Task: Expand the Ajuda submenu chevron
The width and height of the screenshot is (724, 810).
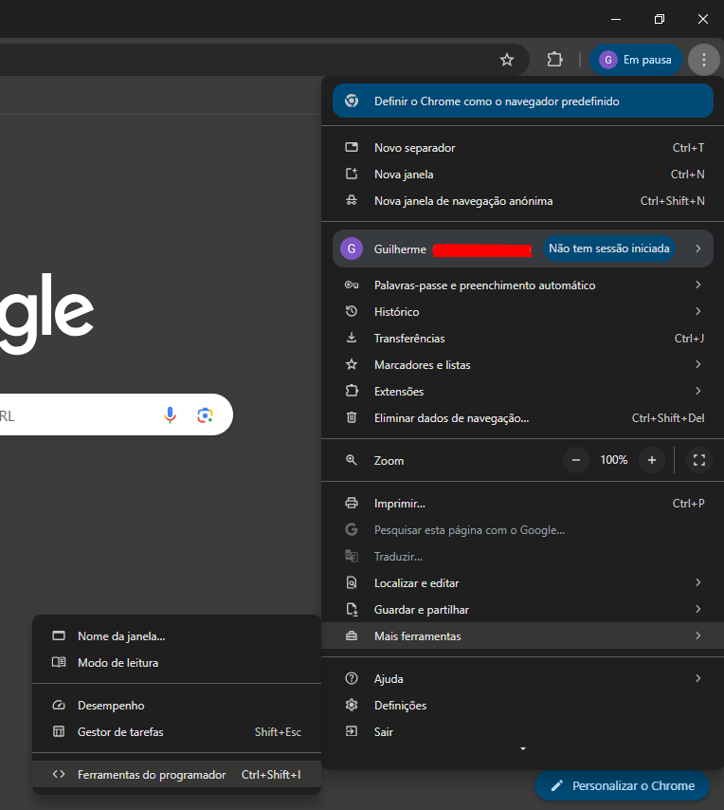Action: click(697, 678)
